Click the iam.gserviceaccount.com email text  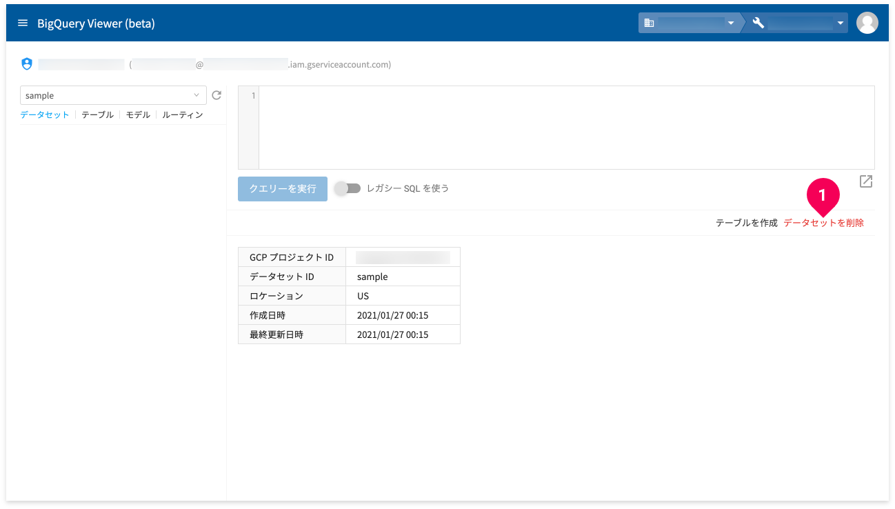(x=339, y=65)
